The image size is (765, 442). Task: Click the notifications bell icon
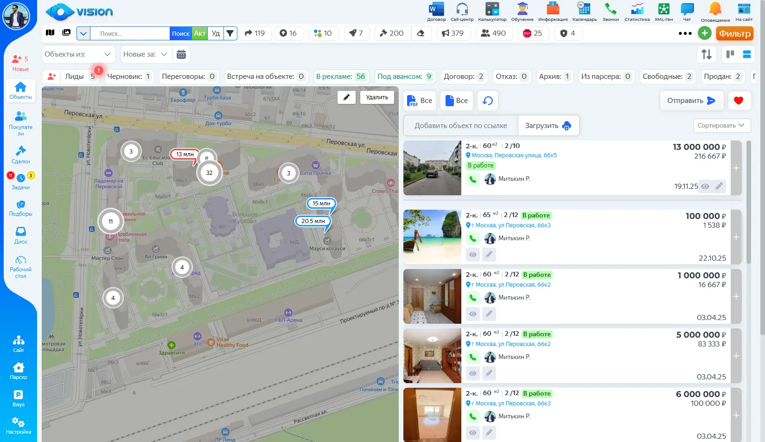pos(715,9)
